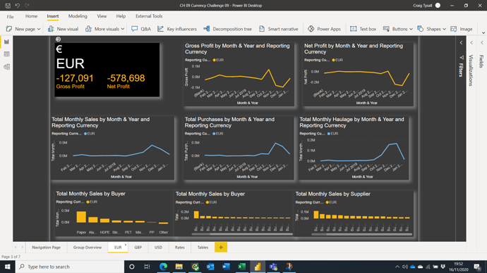
Task: Insert a Smart narrative visual
Action: tap(279, 29)
